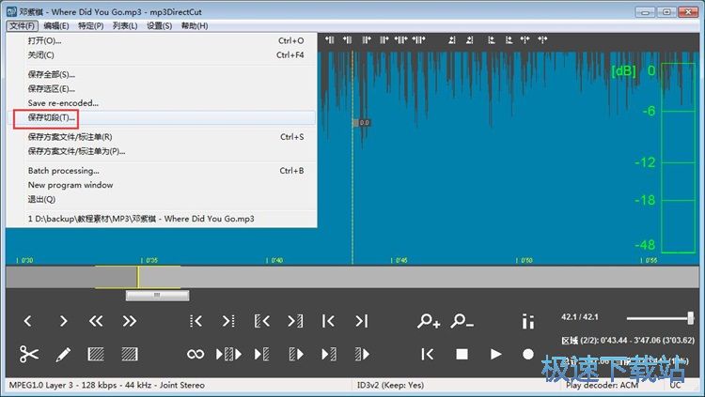
Task: Click the 42.1 / 42.1 position readout
Action: [580, 317]
